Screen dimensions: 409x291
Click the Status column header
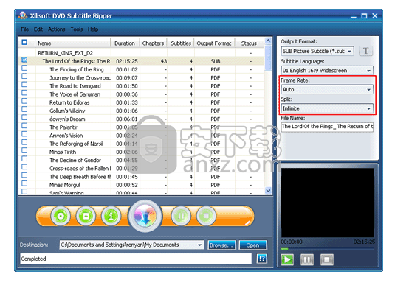249,43
